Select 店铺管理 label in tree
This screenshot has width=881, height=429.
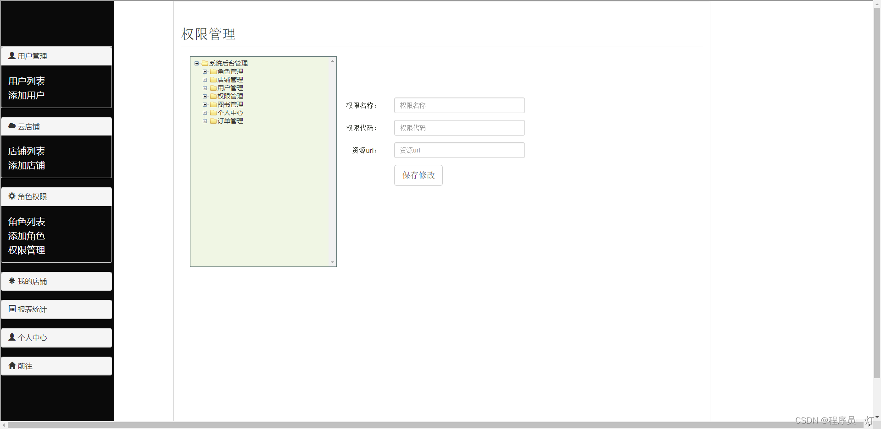tap(230, 80)
